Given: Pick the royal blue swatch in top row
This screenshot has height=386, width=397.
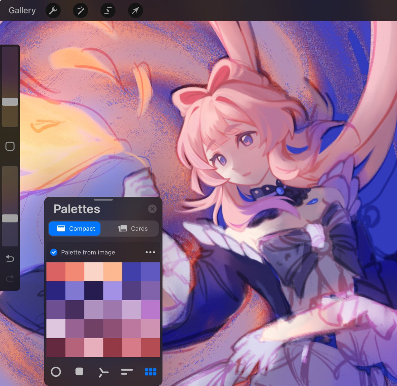Looking at the screenshot, I should (x=132, y=272).
